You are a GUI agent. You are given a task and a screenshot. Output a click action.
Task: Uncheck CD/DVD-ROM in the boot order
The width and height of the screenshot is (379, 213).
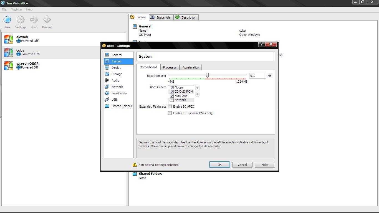(x=172, y=92)
